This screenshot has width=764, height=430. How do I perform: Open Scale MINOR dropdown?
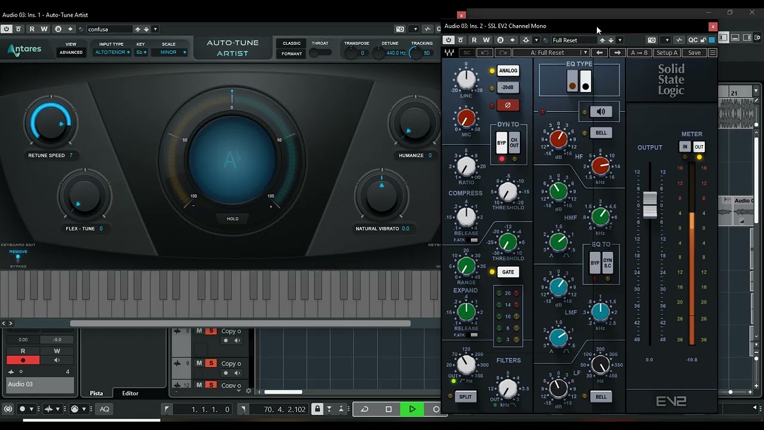pyautogui.click(x=169, y=53)
